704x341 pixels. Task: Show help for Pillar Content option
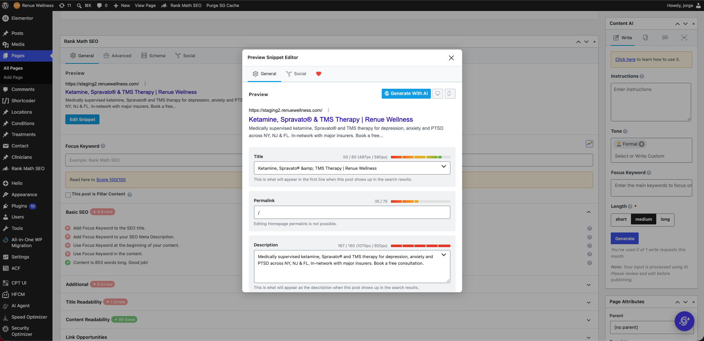point(130,195)
